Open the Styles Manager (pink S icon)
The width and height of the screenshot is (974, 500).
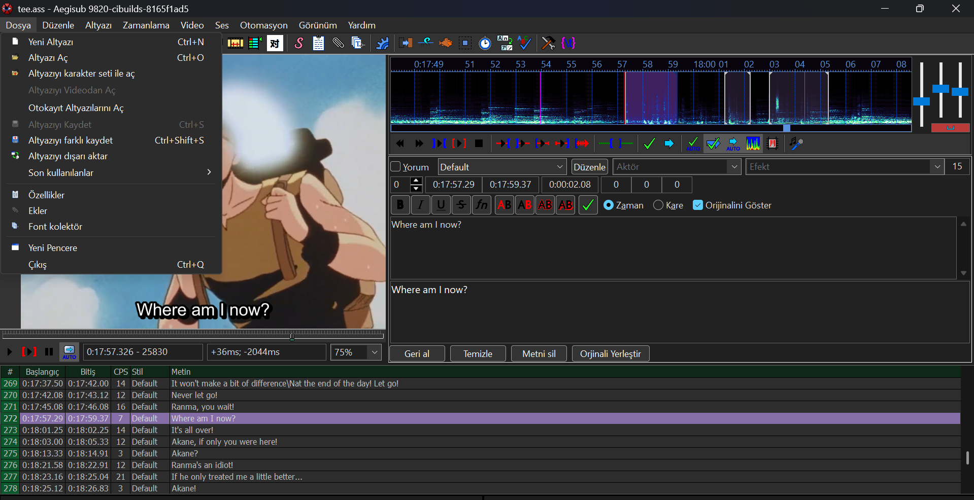299,43
